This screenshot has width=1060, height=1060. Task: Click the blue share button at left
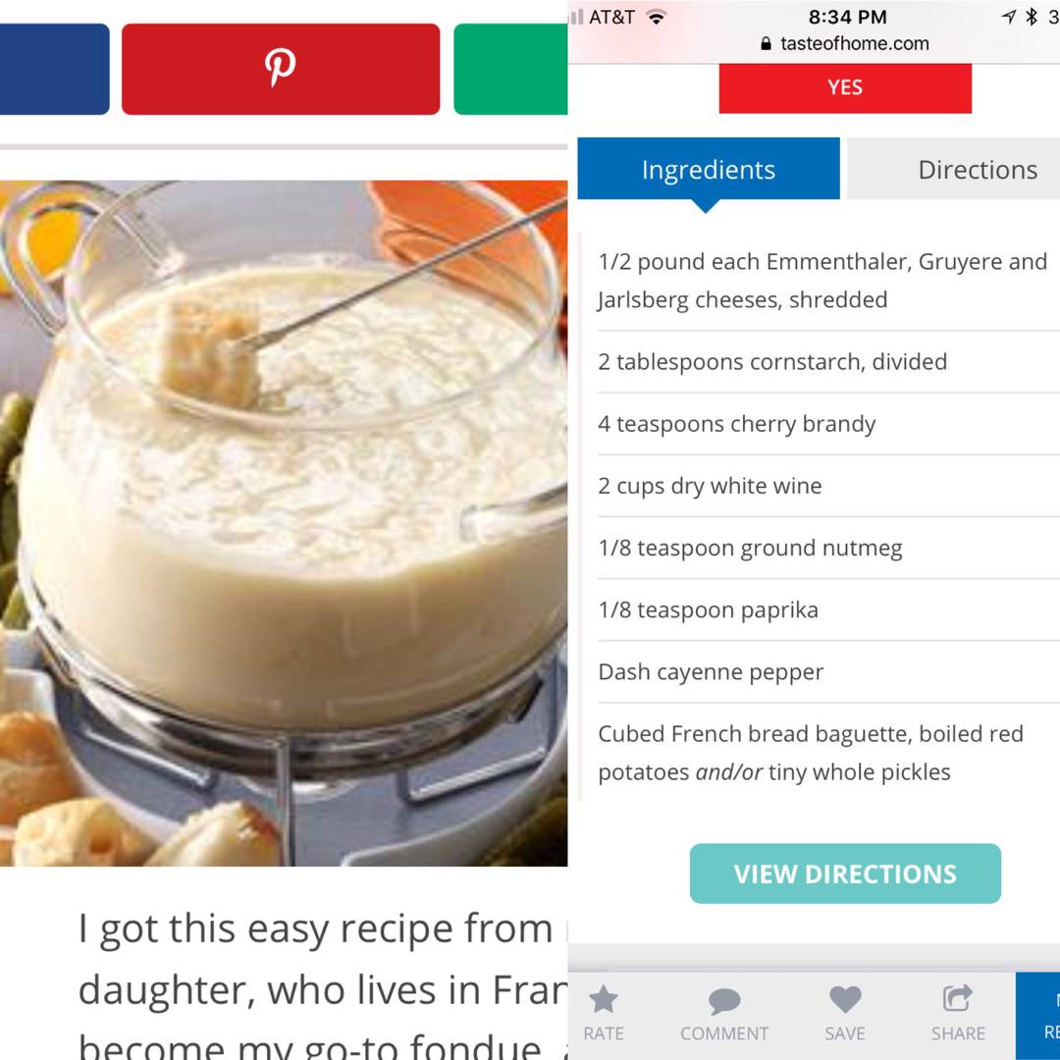click(54, 69)
